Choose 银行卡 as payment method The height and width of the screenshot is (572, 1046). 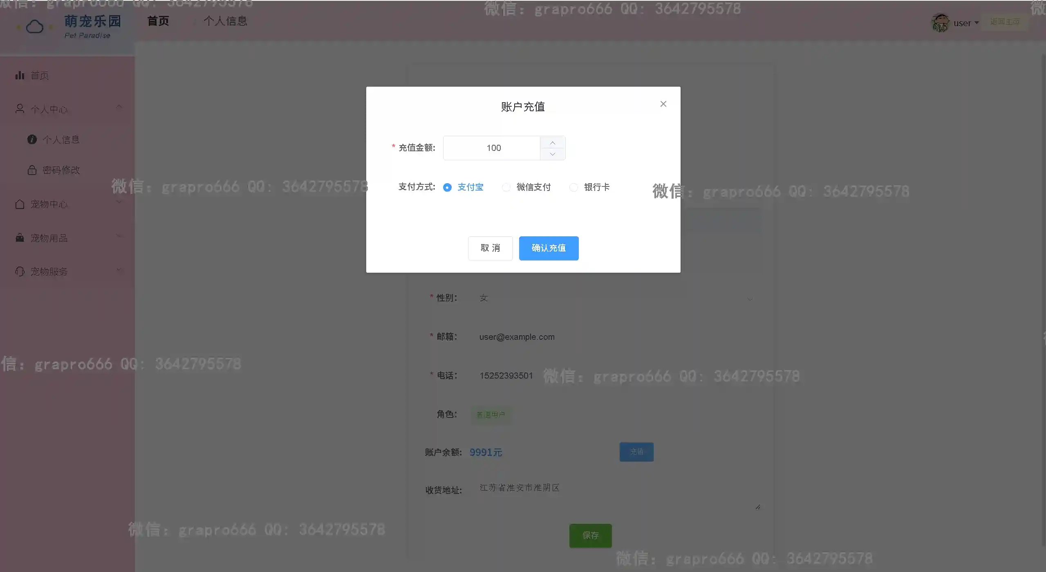573,187
